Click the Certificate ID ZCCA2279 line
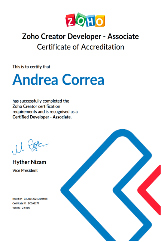Viewport: 161px width, 242px height. pos(26,203)
